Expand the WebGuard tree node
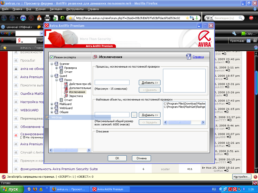 52,108
